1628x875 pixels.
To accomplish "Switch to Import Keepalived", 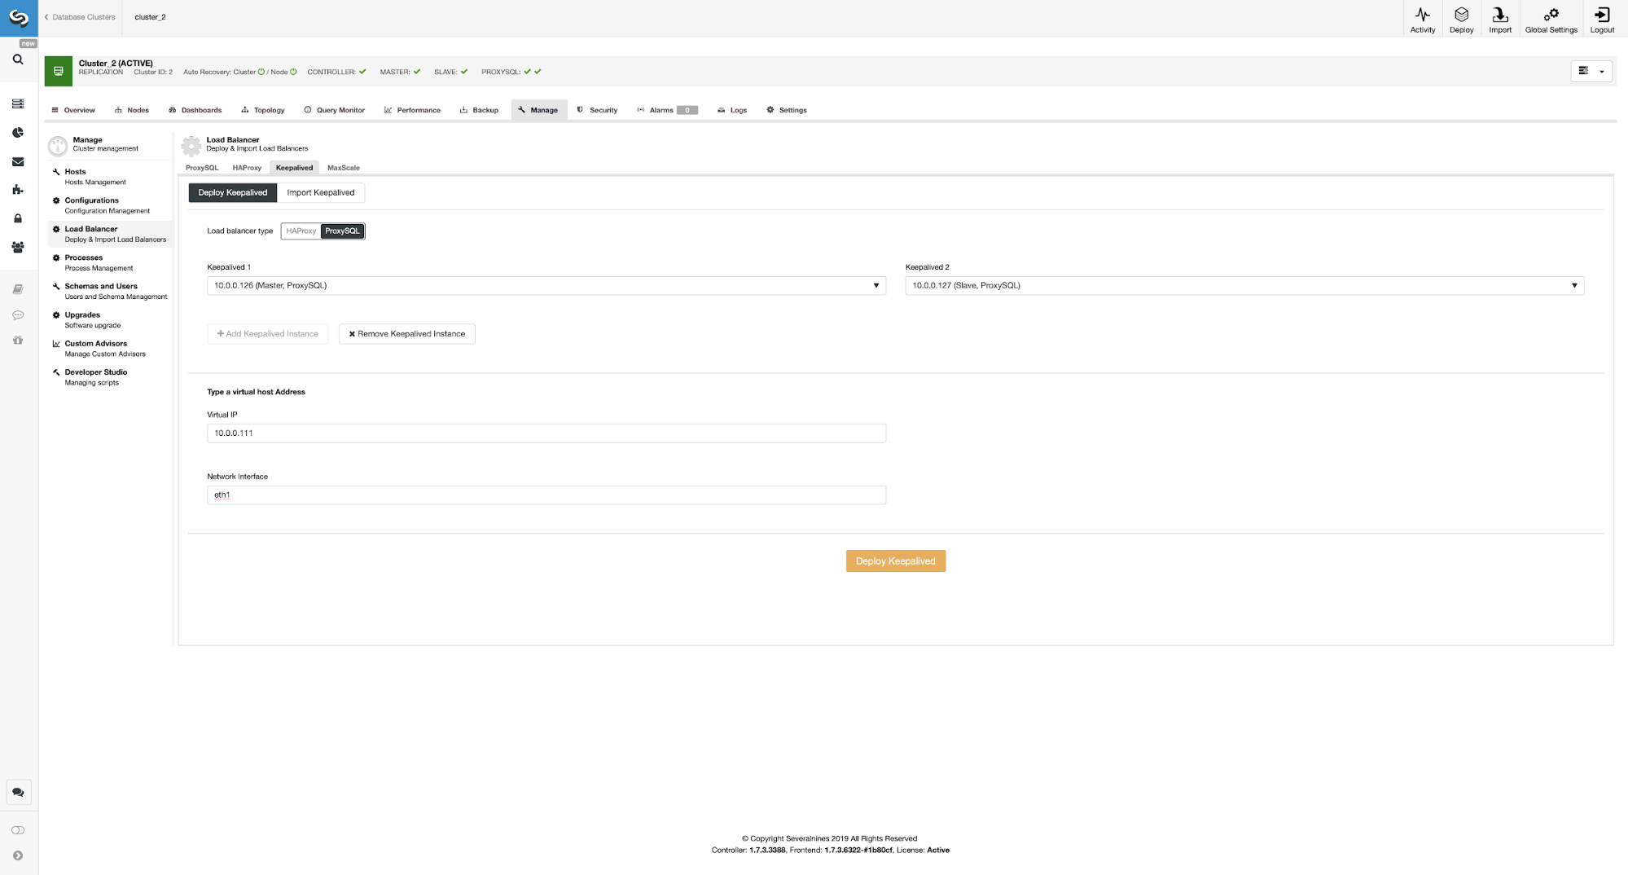I will pos(321,192).
